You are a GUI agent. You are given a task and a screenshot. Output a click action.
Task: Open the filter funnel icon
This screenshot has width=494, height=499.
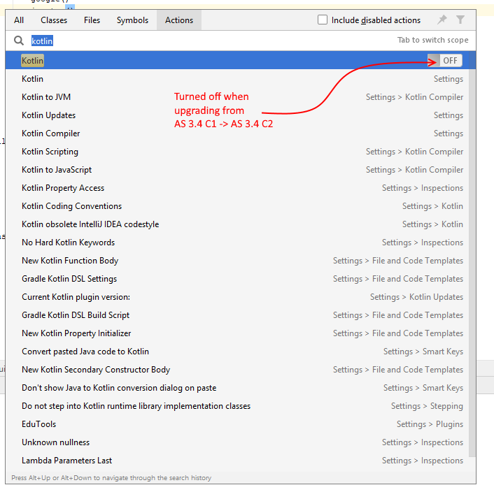coord(460,20)
